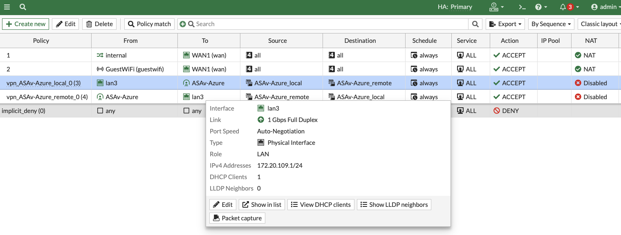The width and height of the screenshot is (621, 235).
Task: Click the search magnifier button beside search field
Action: pos(475,24)
